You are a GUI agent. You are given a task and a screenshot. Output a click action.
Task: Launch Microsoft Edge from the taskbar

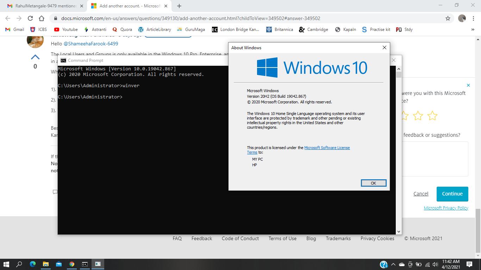click(33, 264)
